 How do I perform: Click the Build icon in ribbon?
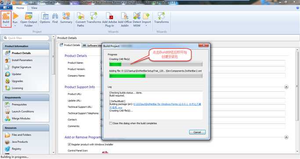click(6, 16)
